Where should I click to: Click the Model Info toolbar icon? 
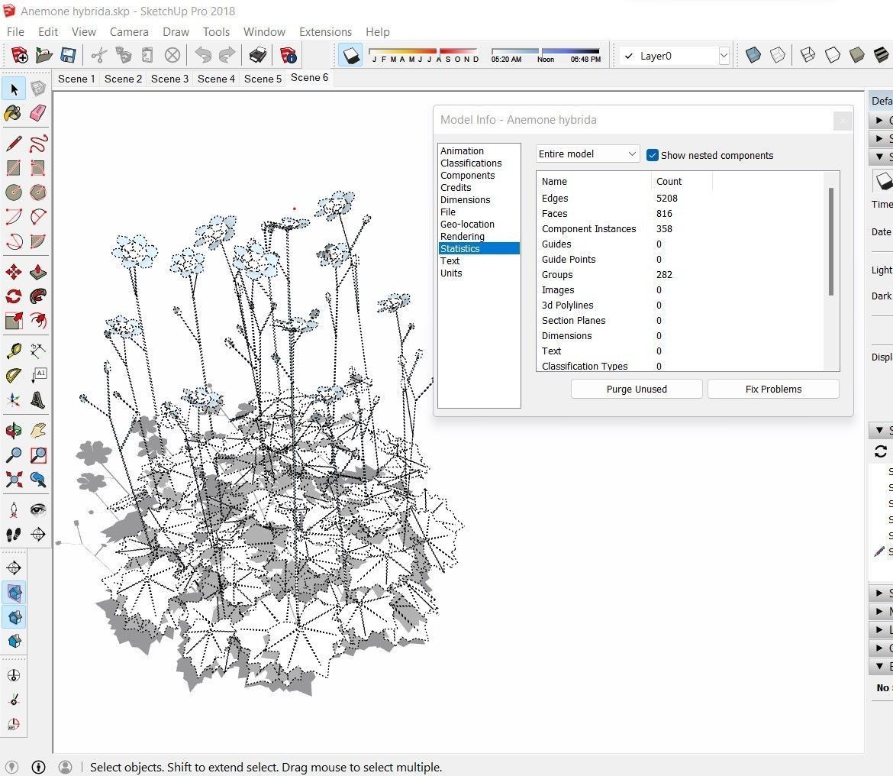[x=289, y=55]
